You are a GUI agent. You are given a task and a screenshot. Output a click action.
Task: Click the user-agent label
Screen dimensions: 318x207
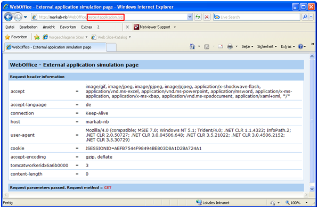(22, 135)
